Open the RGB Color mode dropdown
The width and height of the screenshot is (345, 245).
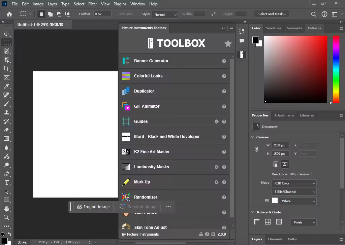click(x=294, y=183)
